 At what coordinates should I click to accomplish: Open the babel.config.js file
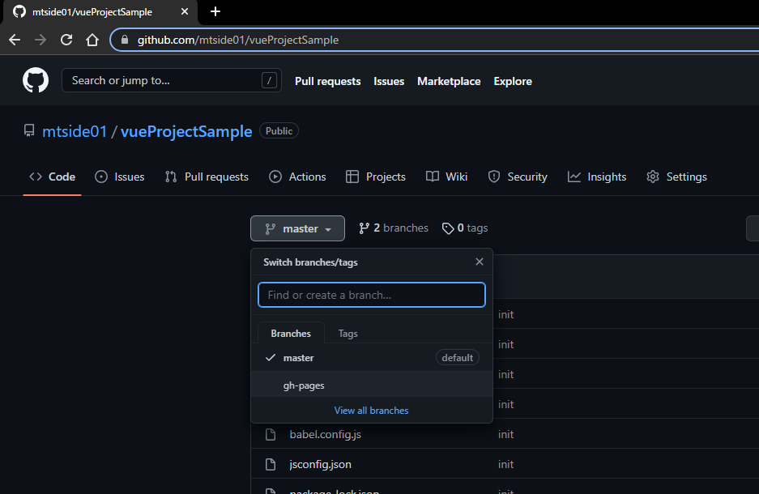[x=326, y=435]
